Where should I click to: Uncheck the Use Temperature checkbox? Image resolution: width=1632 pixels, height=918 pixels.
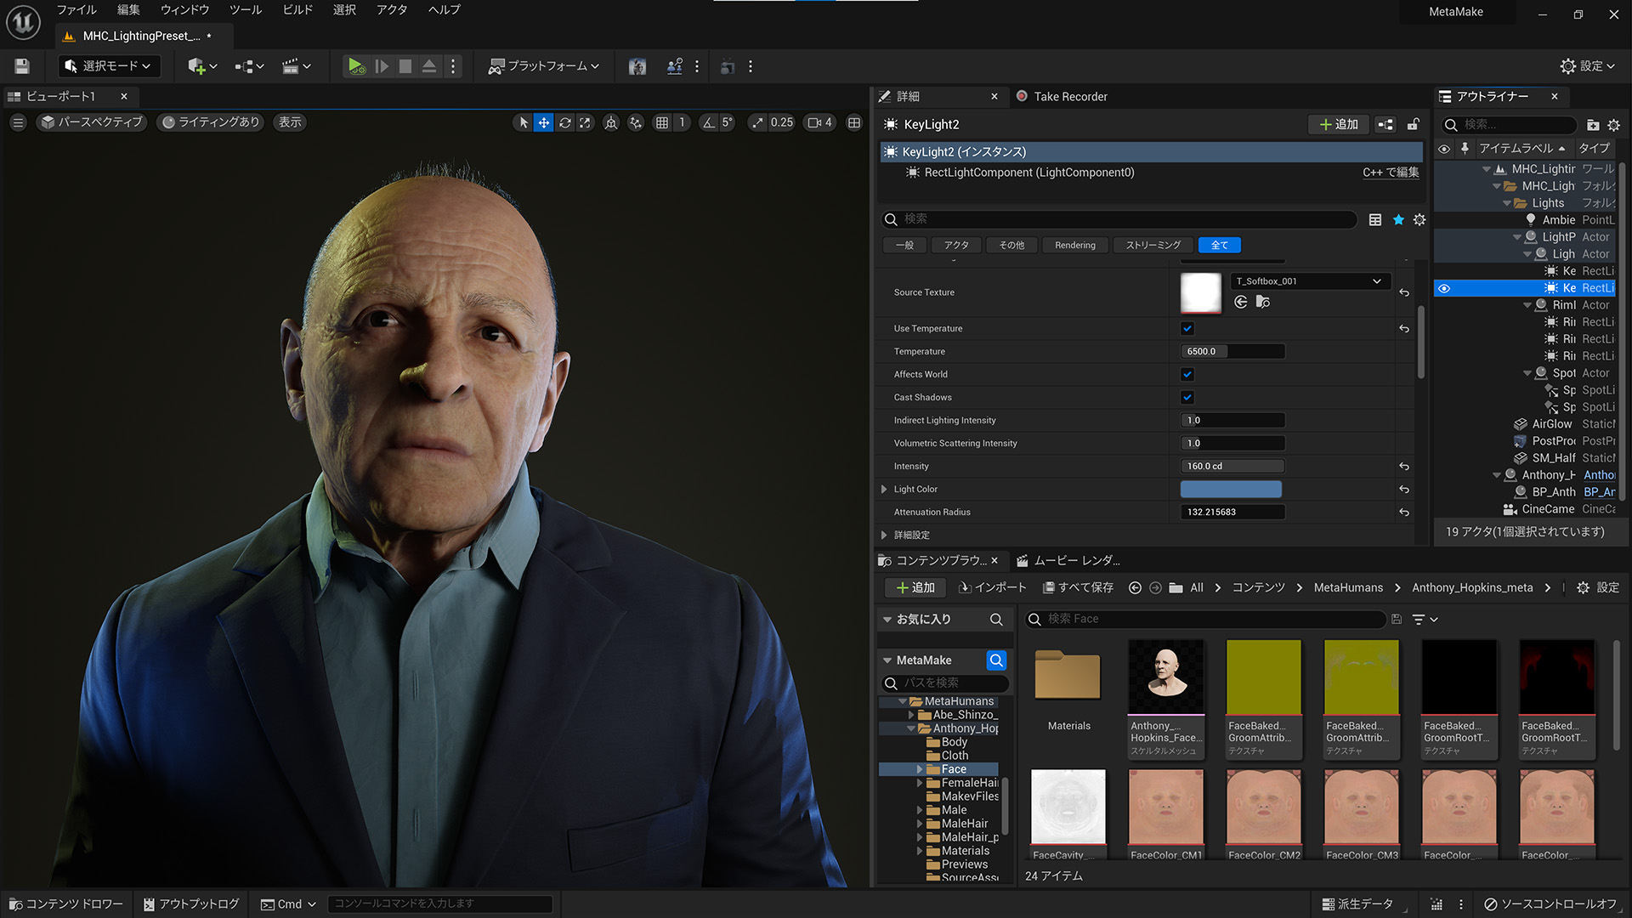[1187, 328]
